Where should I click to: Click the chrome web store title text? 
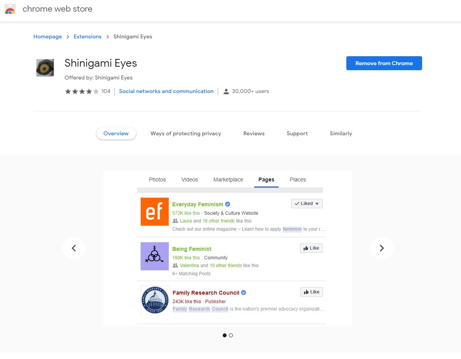pos(57,9)
